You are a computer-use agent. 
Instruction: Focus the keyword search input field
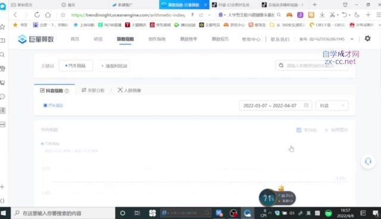pos(312,65)
